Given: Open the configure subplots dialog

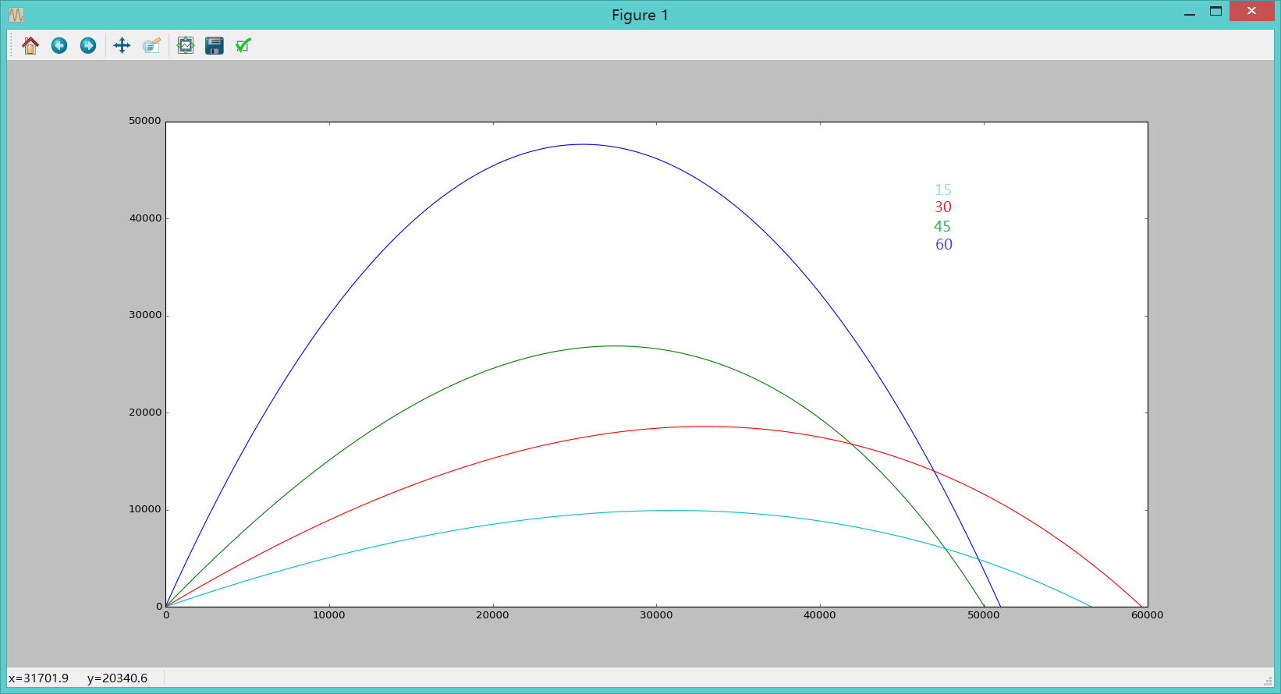Looking at the screenshot, I should 186,46.
